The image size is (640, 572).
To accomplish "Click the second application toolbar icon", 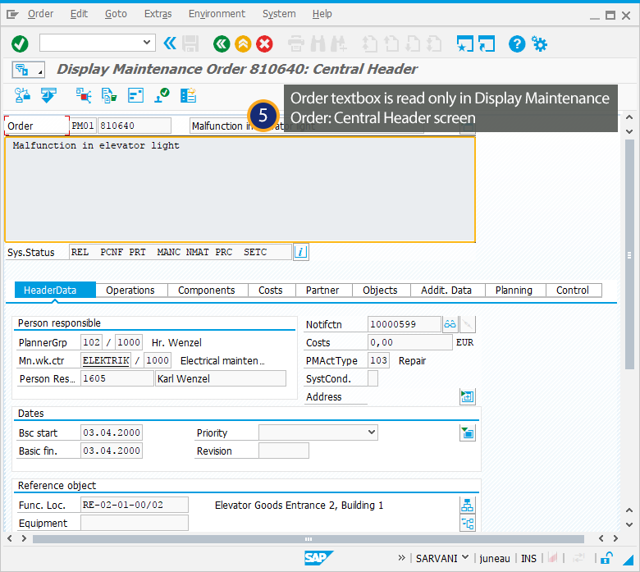I will click(x=48, y=95).
